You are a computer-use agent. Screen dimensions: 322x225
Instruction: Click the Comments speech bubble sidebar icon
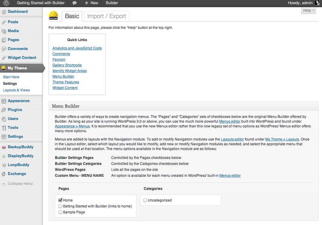pyautogui.click(x=4, y=49)
